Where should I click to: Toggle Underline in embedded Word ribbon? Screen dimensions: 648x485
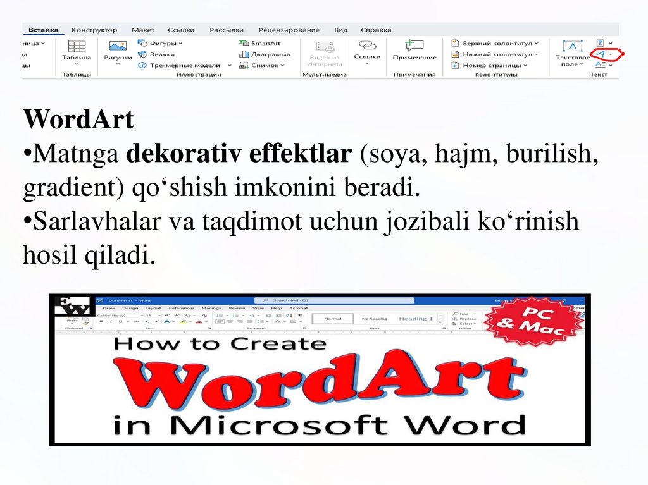(x=120, y=321)
